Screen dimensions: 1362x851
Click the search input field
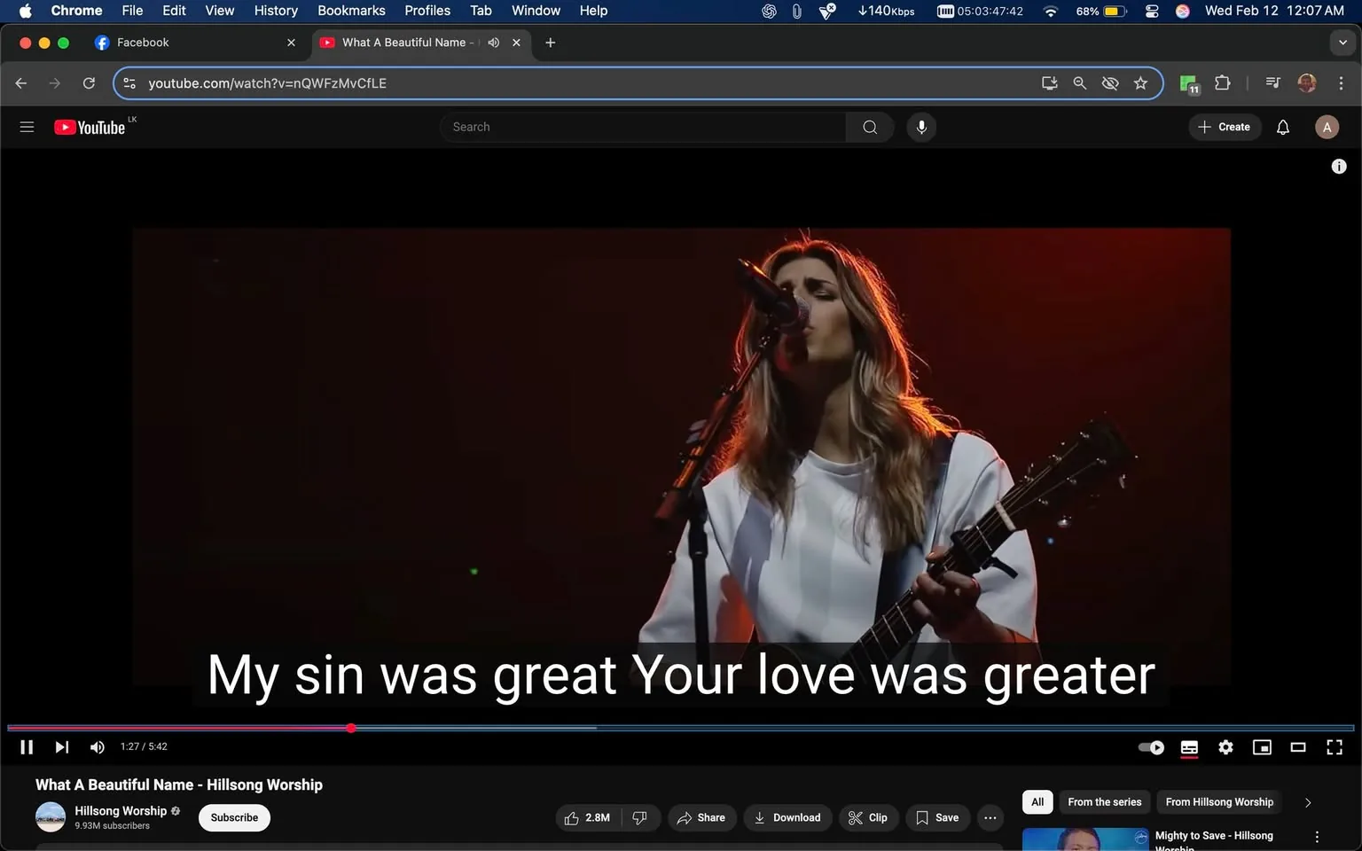(642, 126)
